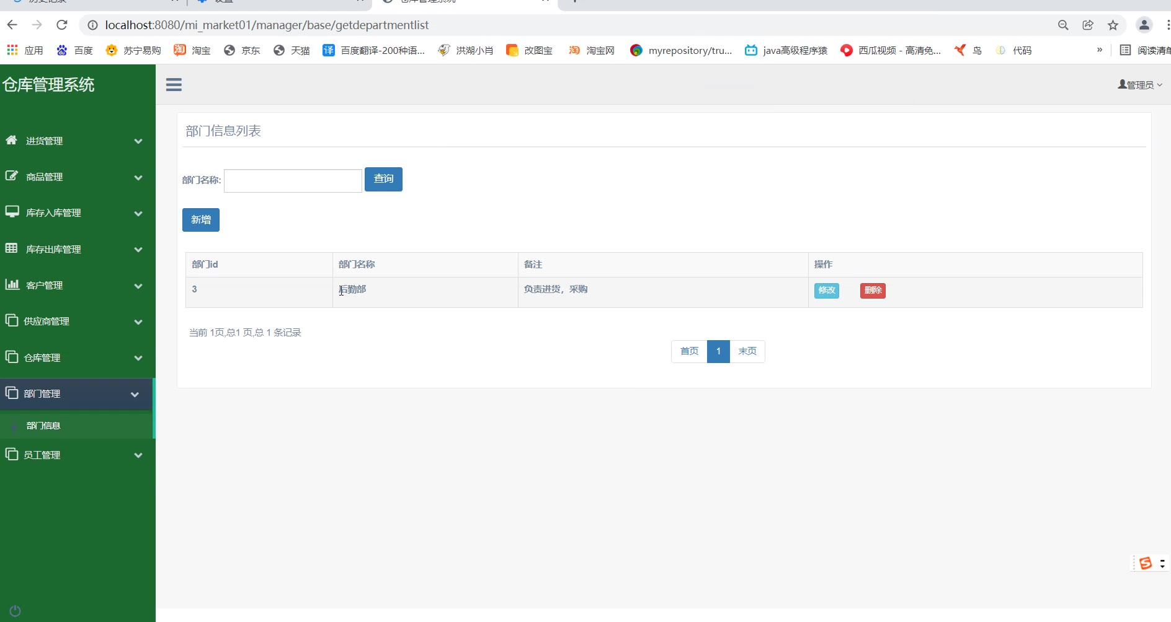Image resolution: width=1171 pixels, height=622 pixels.
Task: Select the 部门信息 submenu item
Action: coord(43,426)
